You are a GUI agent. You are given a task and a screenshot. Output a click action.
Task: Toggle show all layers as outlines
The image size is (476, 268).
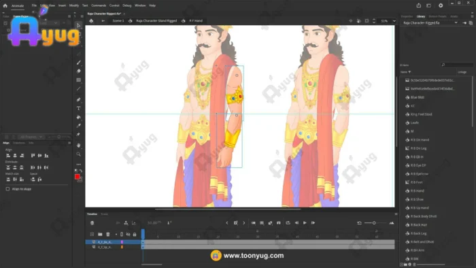coord(122,234)
